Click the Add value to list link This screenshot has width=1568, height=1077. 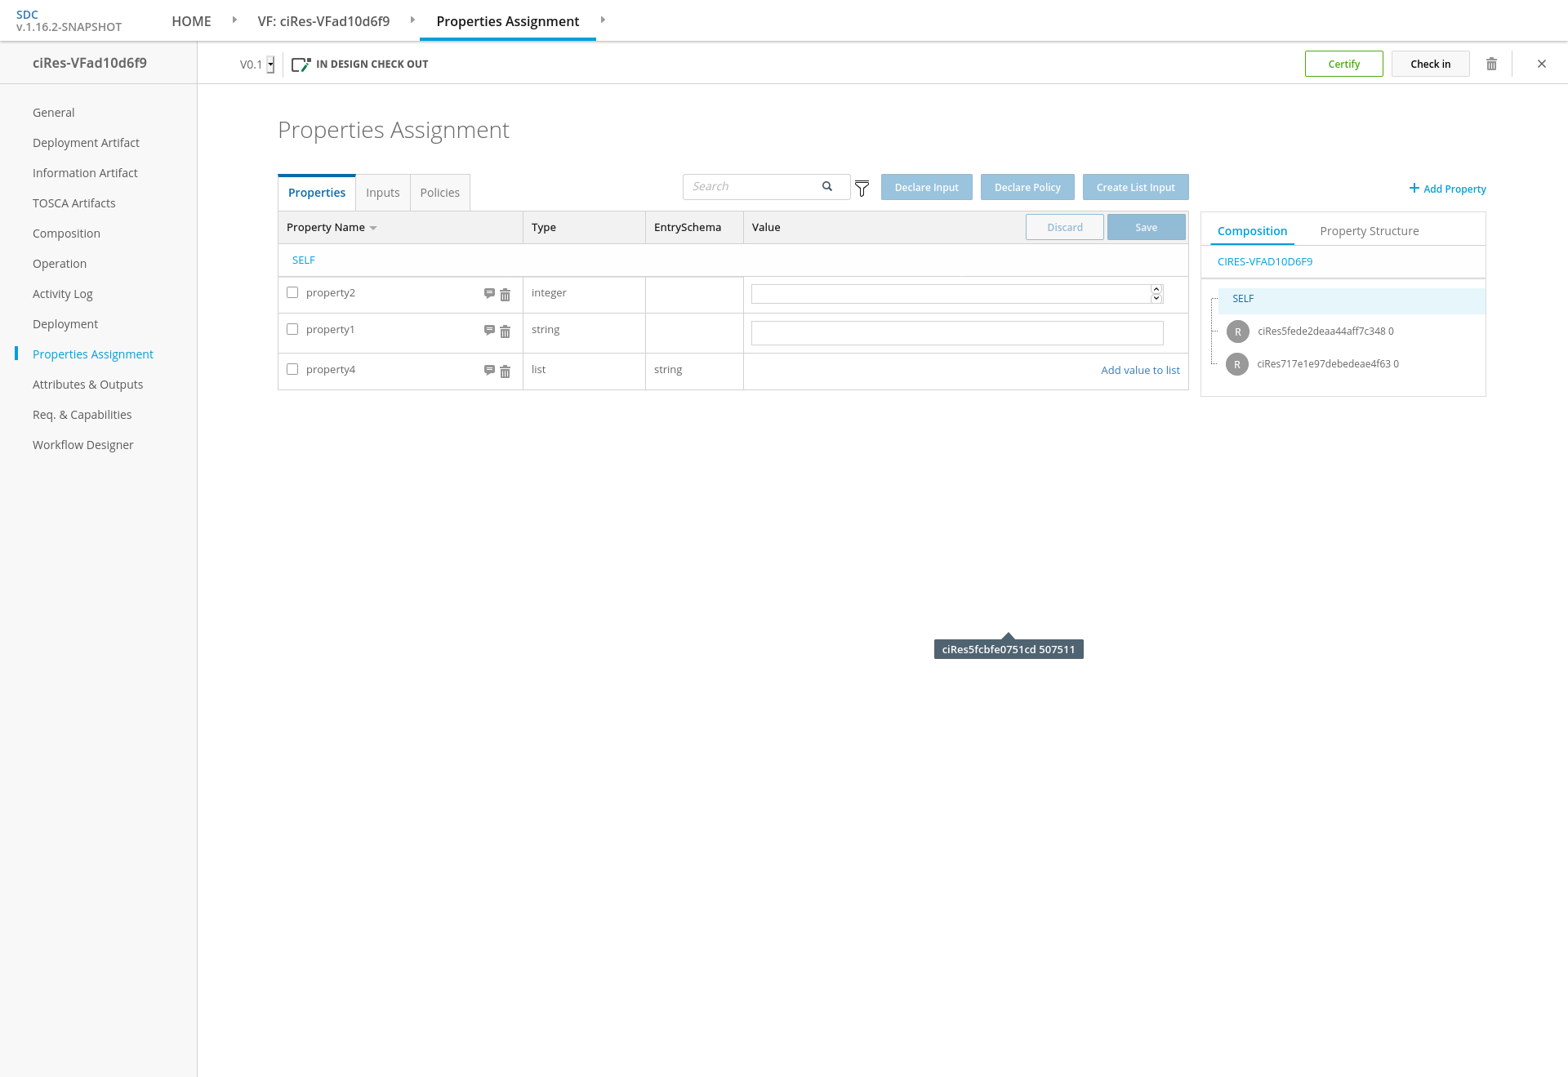[x=1140, y=370]
